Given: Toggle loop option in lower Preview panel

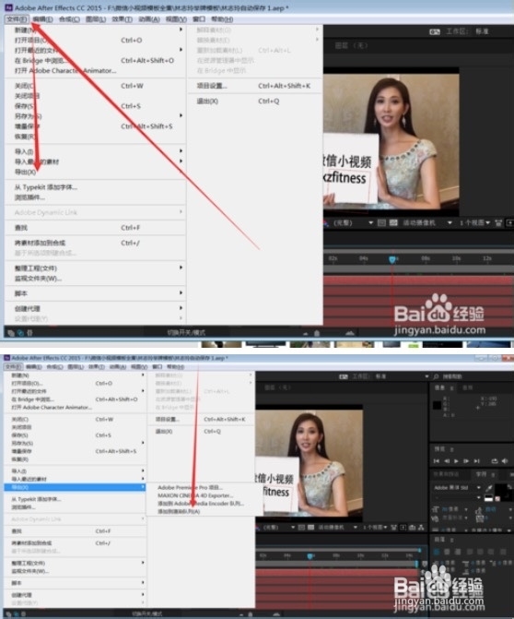Looking at the screenshot, I should point(495,460).
